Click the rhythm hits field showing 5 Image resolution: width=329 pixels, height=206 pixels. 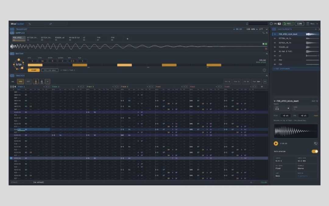[x=32, y=61]
